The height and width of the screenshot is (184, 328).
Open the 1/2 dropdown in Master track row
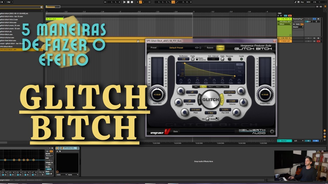(299, 141)
